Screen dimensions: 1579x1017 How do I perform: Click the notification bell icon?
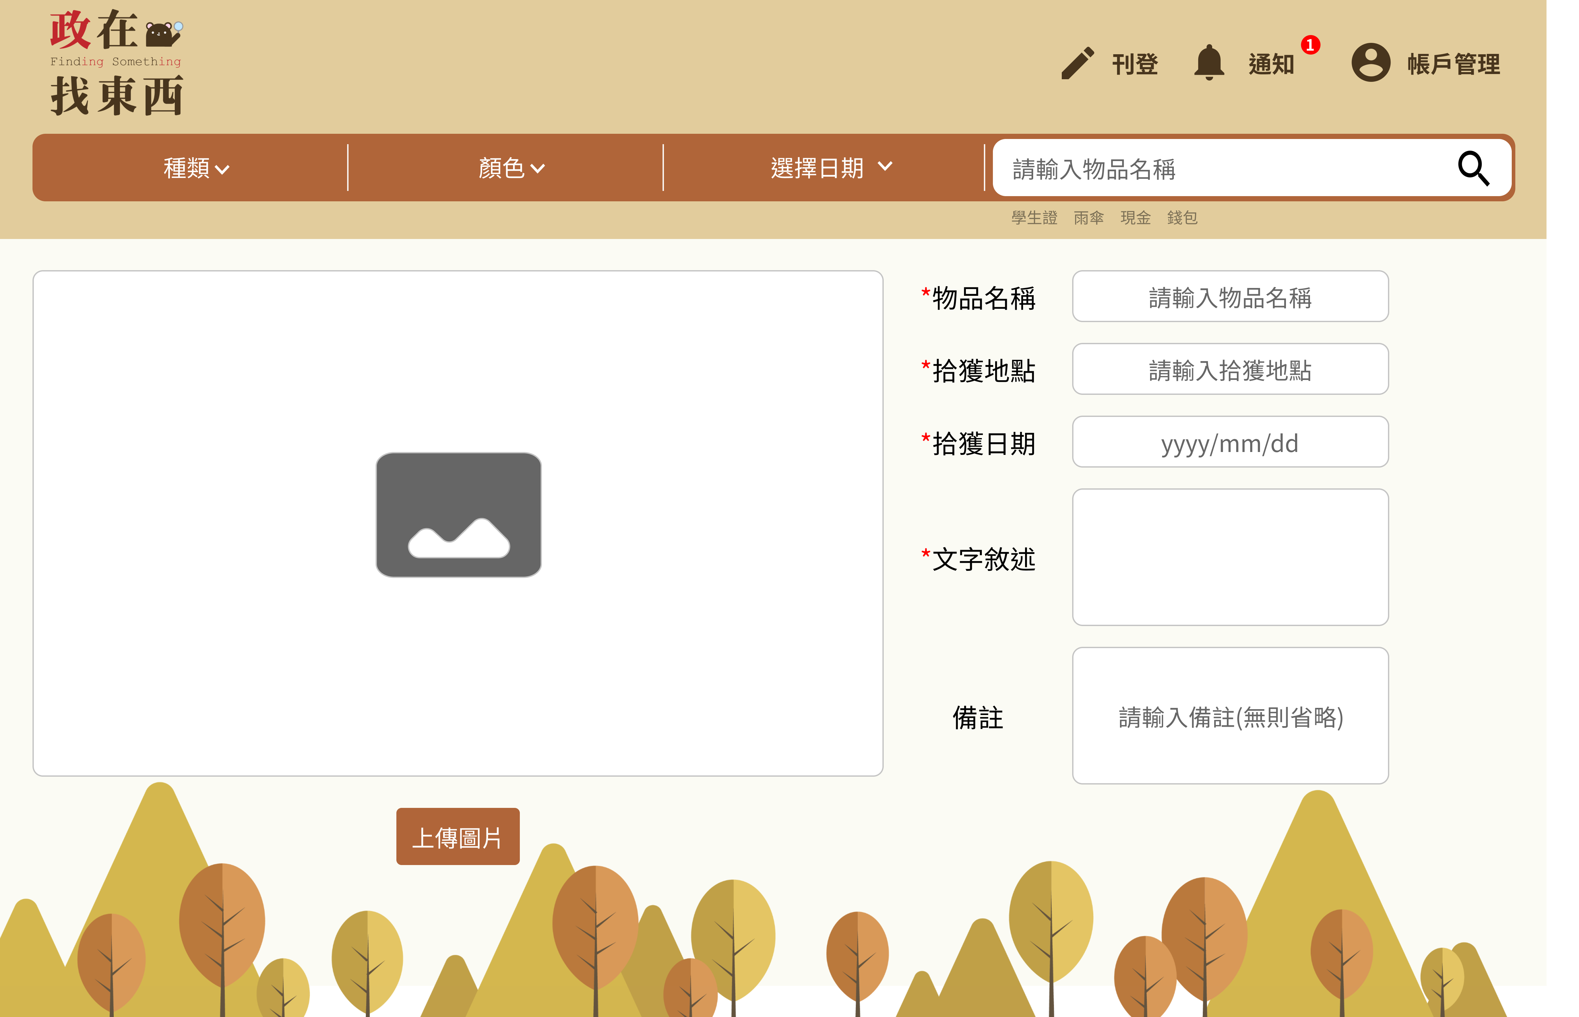(1209, 63)
